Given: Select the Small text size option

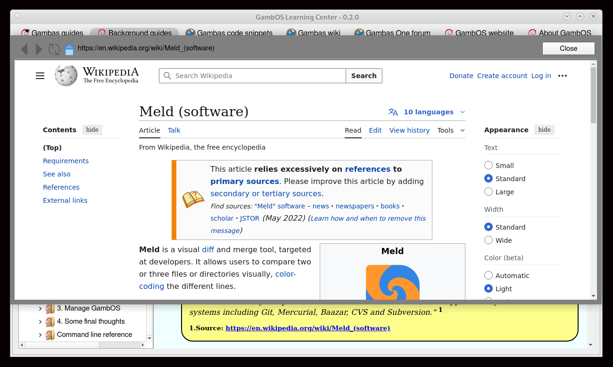Looking at the screenshot, I should (489, 166).
